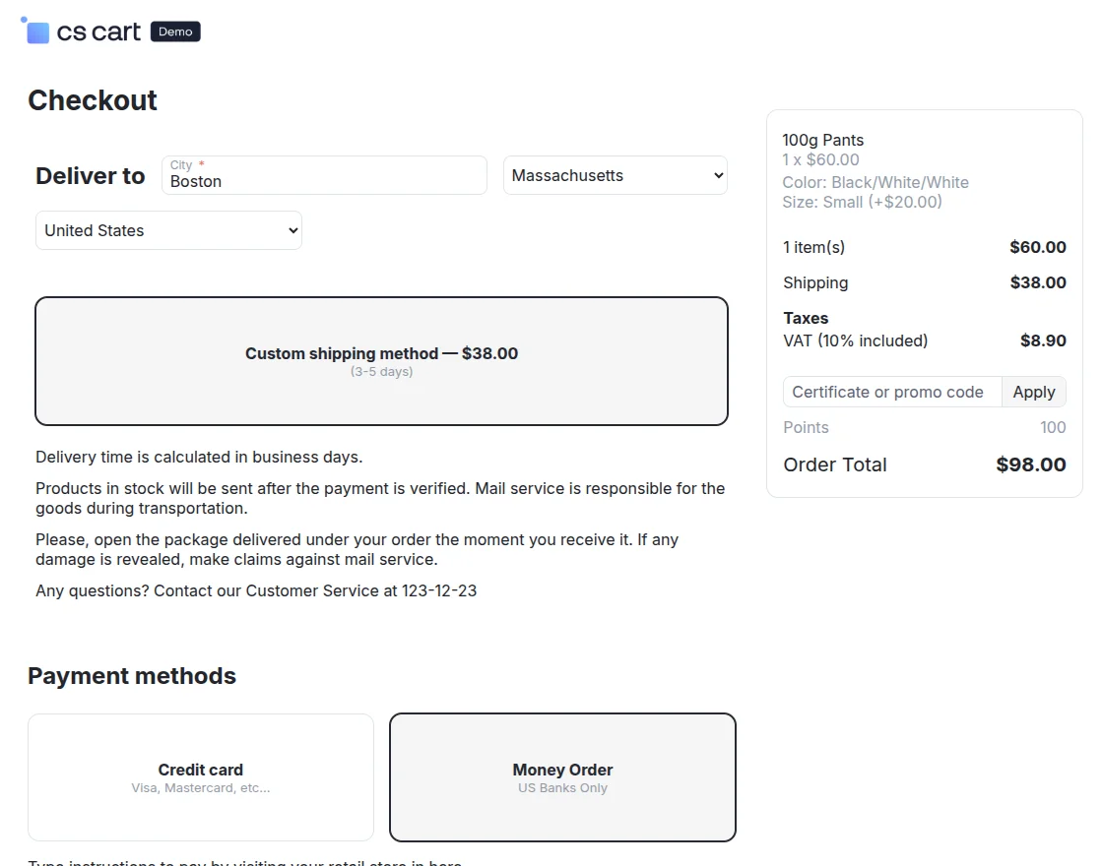1103x866 pixels.
Task: Click into the City input field
Action: (324, 181)
